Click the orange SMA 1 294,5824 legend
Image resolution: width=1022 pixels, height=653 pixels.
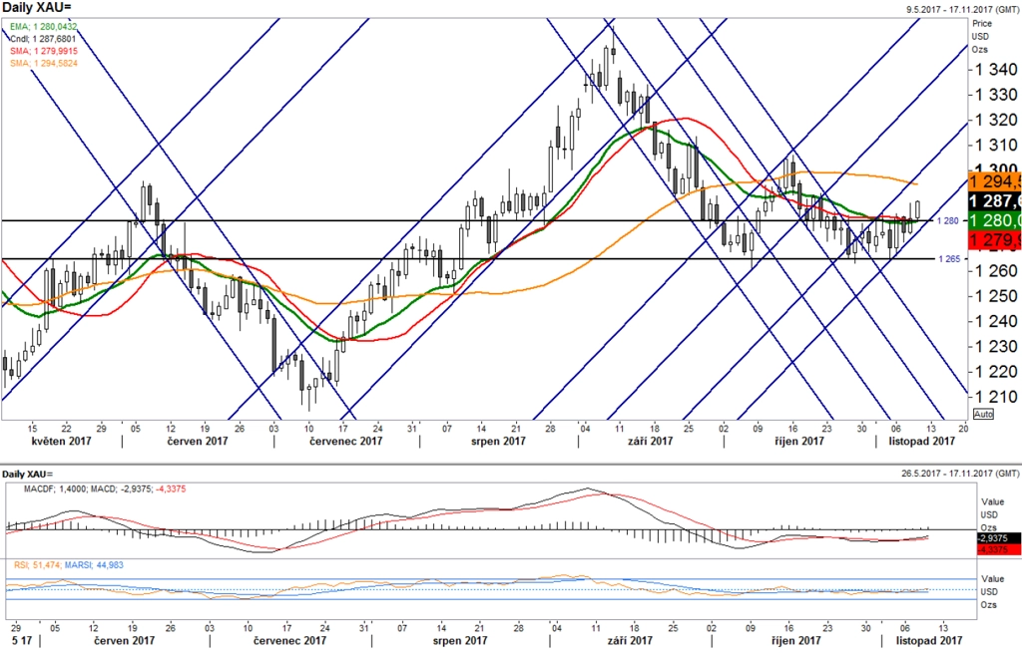click(44, 63)
